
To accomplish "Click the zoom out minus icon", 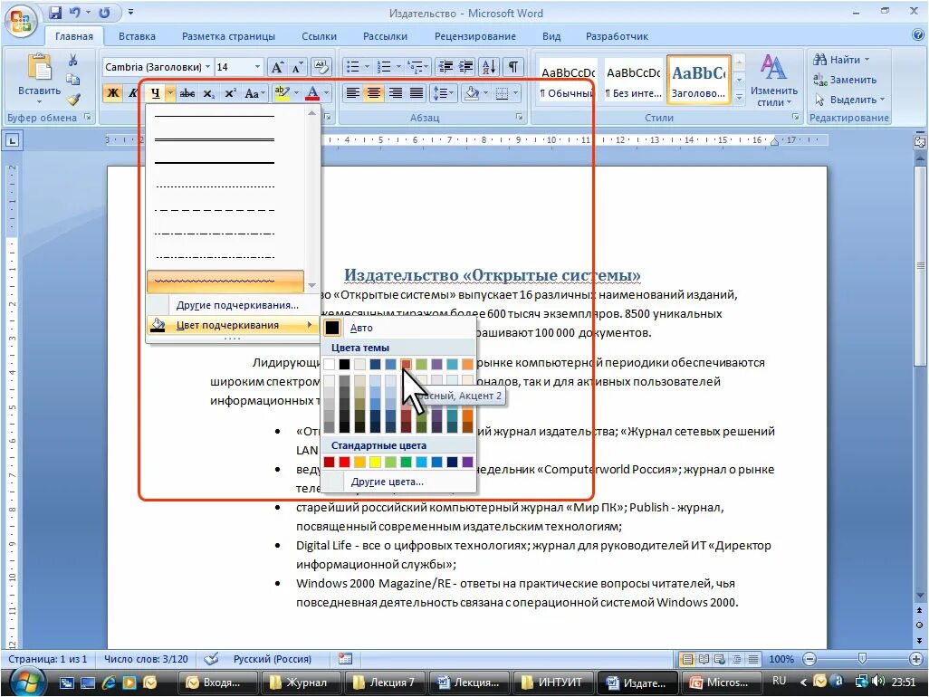I will coord(809,658).
